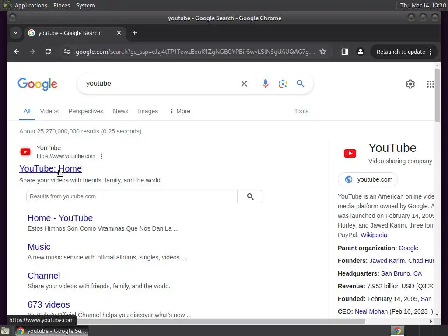Select the Chrome window in the taskbar
Image resolution: width=448 pixels, height=336 pixels.
coord(52,331)
